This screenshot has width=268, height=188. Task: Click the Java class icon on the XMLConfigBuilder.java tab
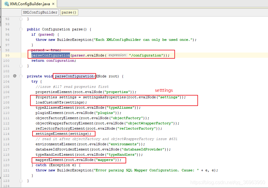[x=6, y=4]
